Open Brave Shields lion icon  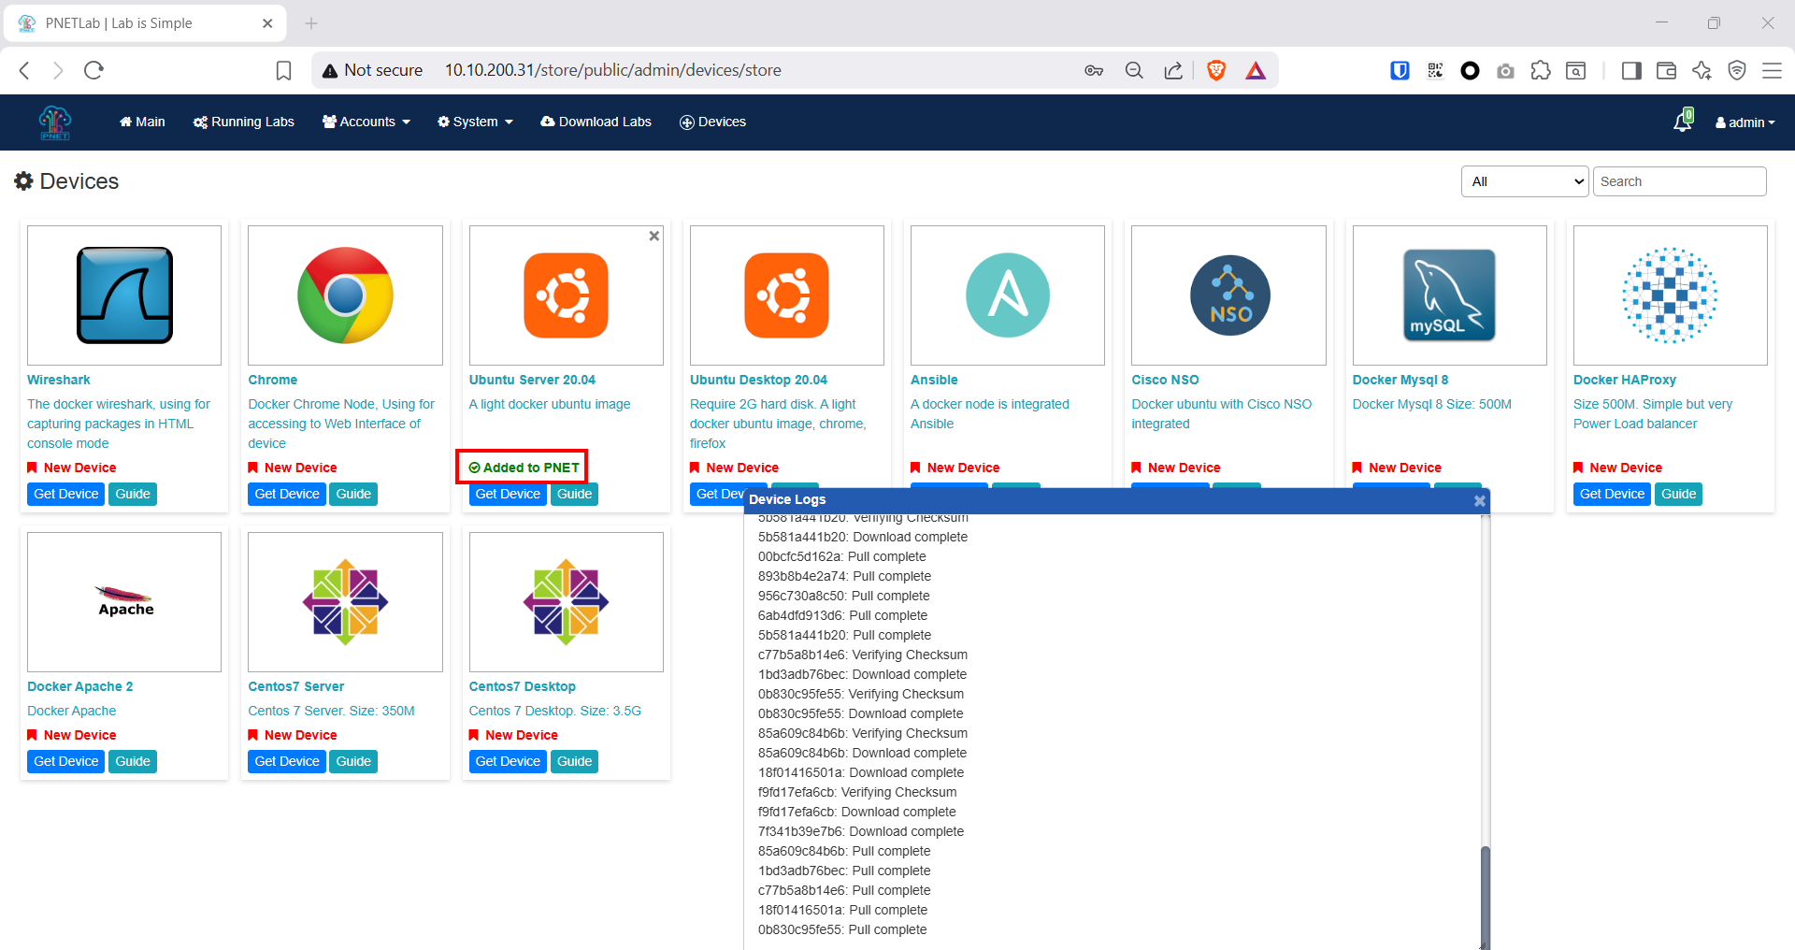coord(1216,70)
